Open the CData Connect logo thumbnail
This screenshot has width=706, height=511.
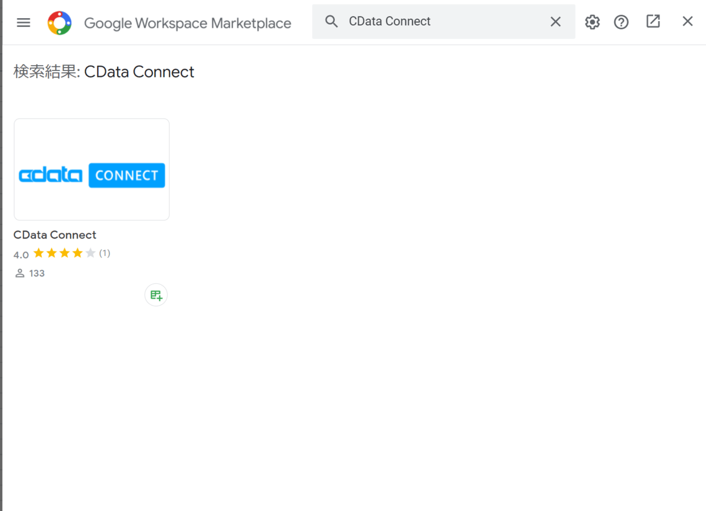[92, 170]
